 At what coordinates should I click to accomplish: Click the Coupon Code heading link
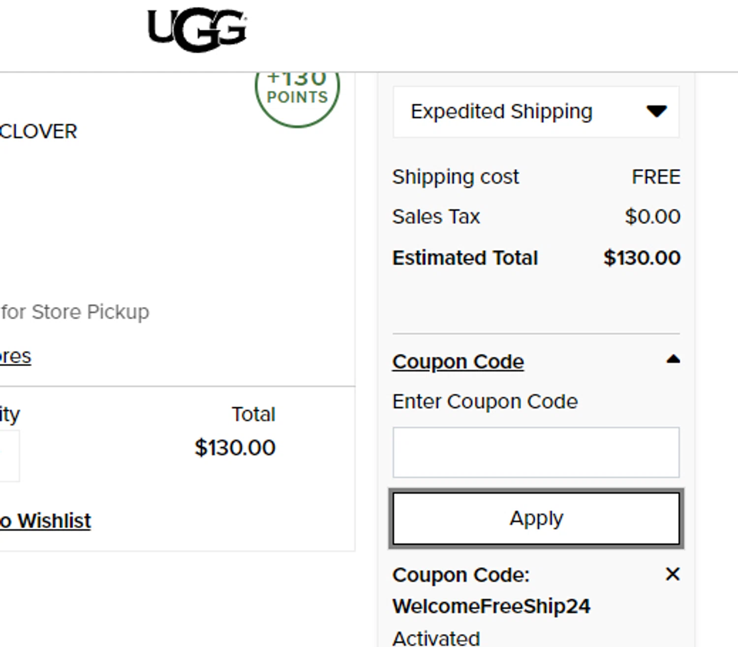[x=458, y=362]
